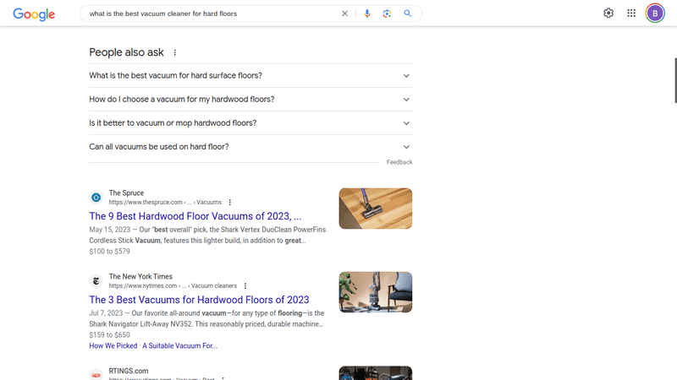Expand 'Is it better to vacuum or mop hardwood floors?'

click(250, 123)
